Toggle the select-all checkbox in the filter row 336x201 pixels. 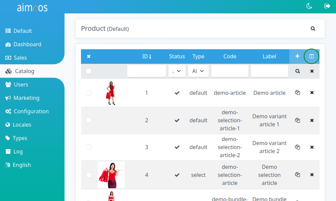pos(89,71)
